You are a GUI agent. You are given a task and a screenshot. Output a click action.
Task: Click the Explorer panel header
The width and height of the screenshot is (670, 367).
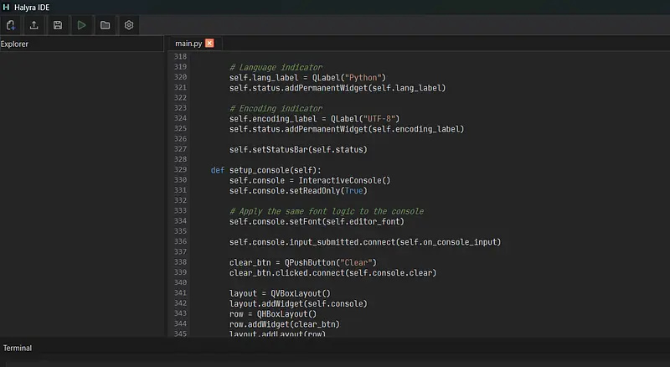15,44
